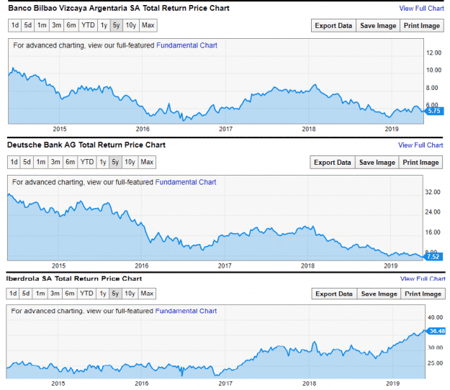
Task: Select YTD range on Banco Bilbao chart
Action: (x=88, y=25)
